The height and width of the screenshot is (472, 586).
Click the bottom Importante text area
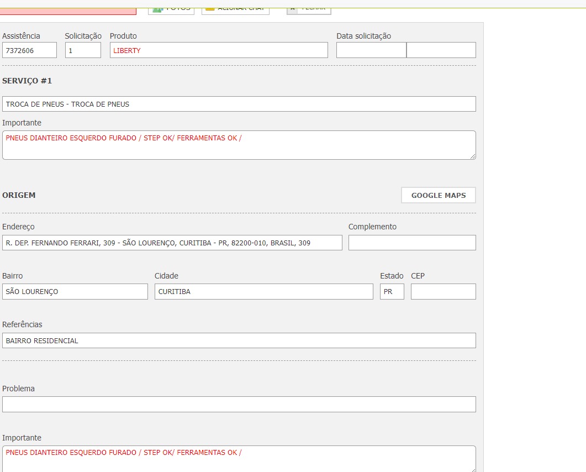(239, 459)
